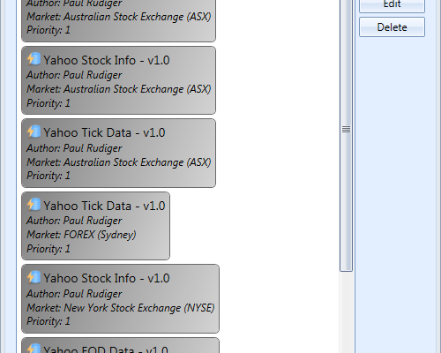Click the Yahoo Stock Info NYSE plugin icon
Screen dimensions: 441x353
(34, 277)
